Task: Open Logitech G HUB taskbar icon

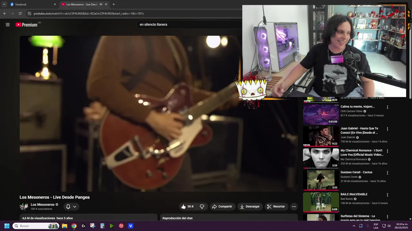Action: [83, 226]
